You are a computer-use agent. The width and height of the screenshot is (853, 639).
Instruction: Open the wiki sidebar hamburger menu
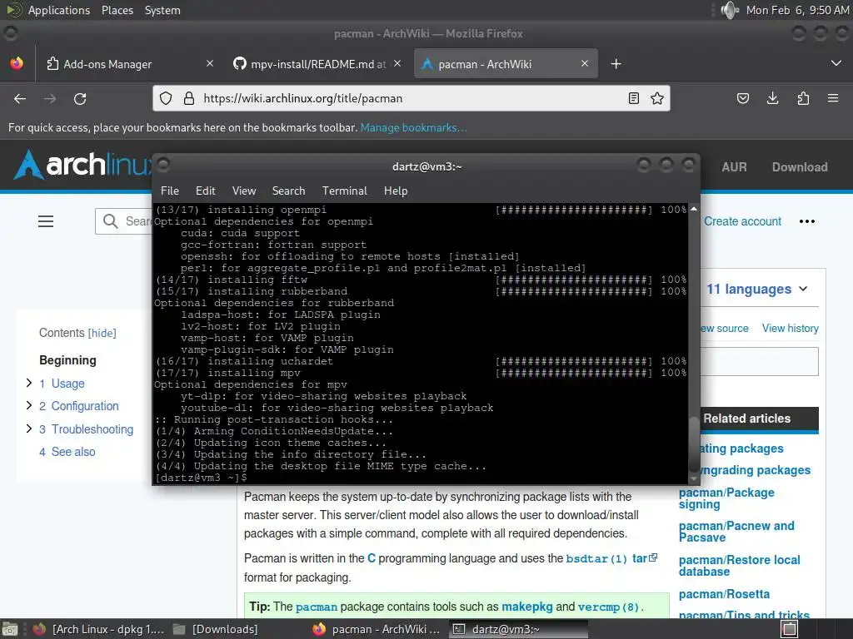tap(46, 221)
